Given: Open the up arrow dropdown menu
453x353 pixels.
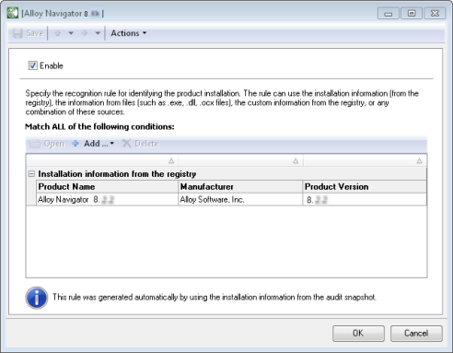Looking at the screenshot, I should (71, 33).
